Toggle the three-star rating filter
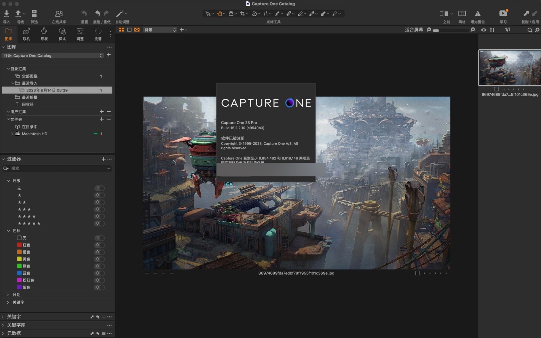The height and width of the screenshot is (338, 541). (99, 209)
